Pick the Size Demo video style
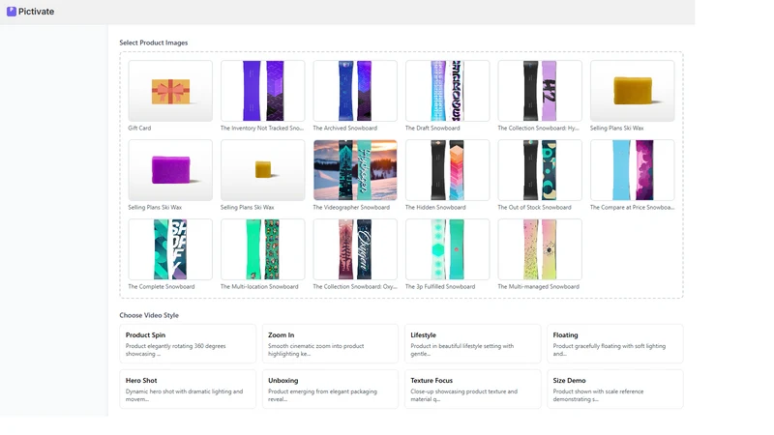 pos(615,390)
